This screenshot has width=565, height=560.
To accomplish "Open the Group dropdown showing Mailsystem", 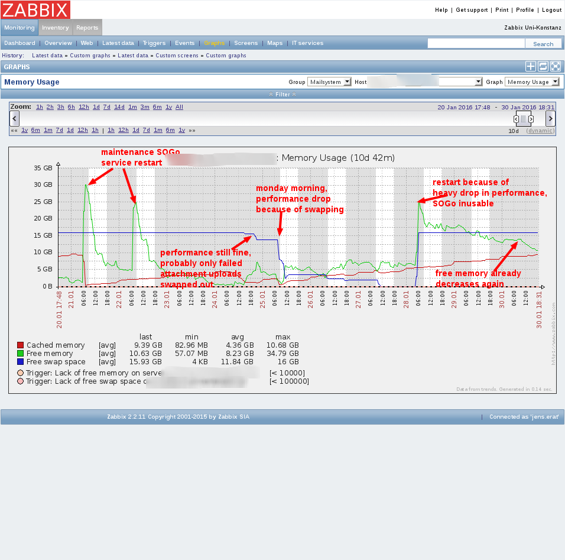I will (329, 82).
